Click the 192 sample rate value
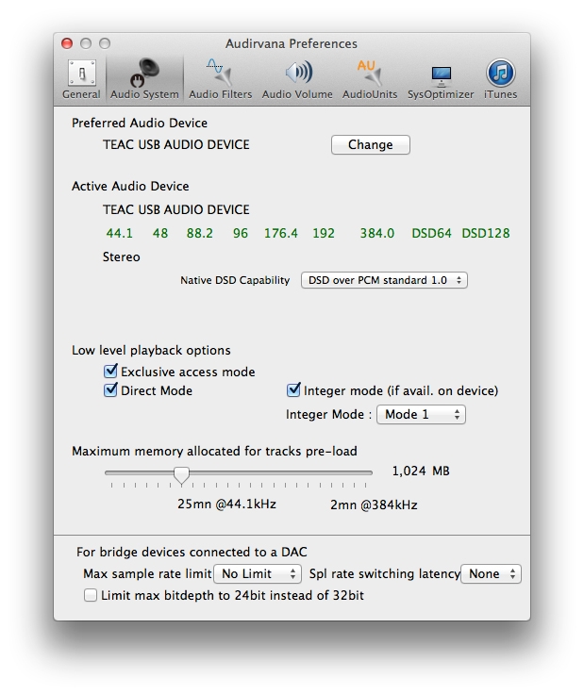This screenshot has height=695, width=584. [x=324, y=233]
